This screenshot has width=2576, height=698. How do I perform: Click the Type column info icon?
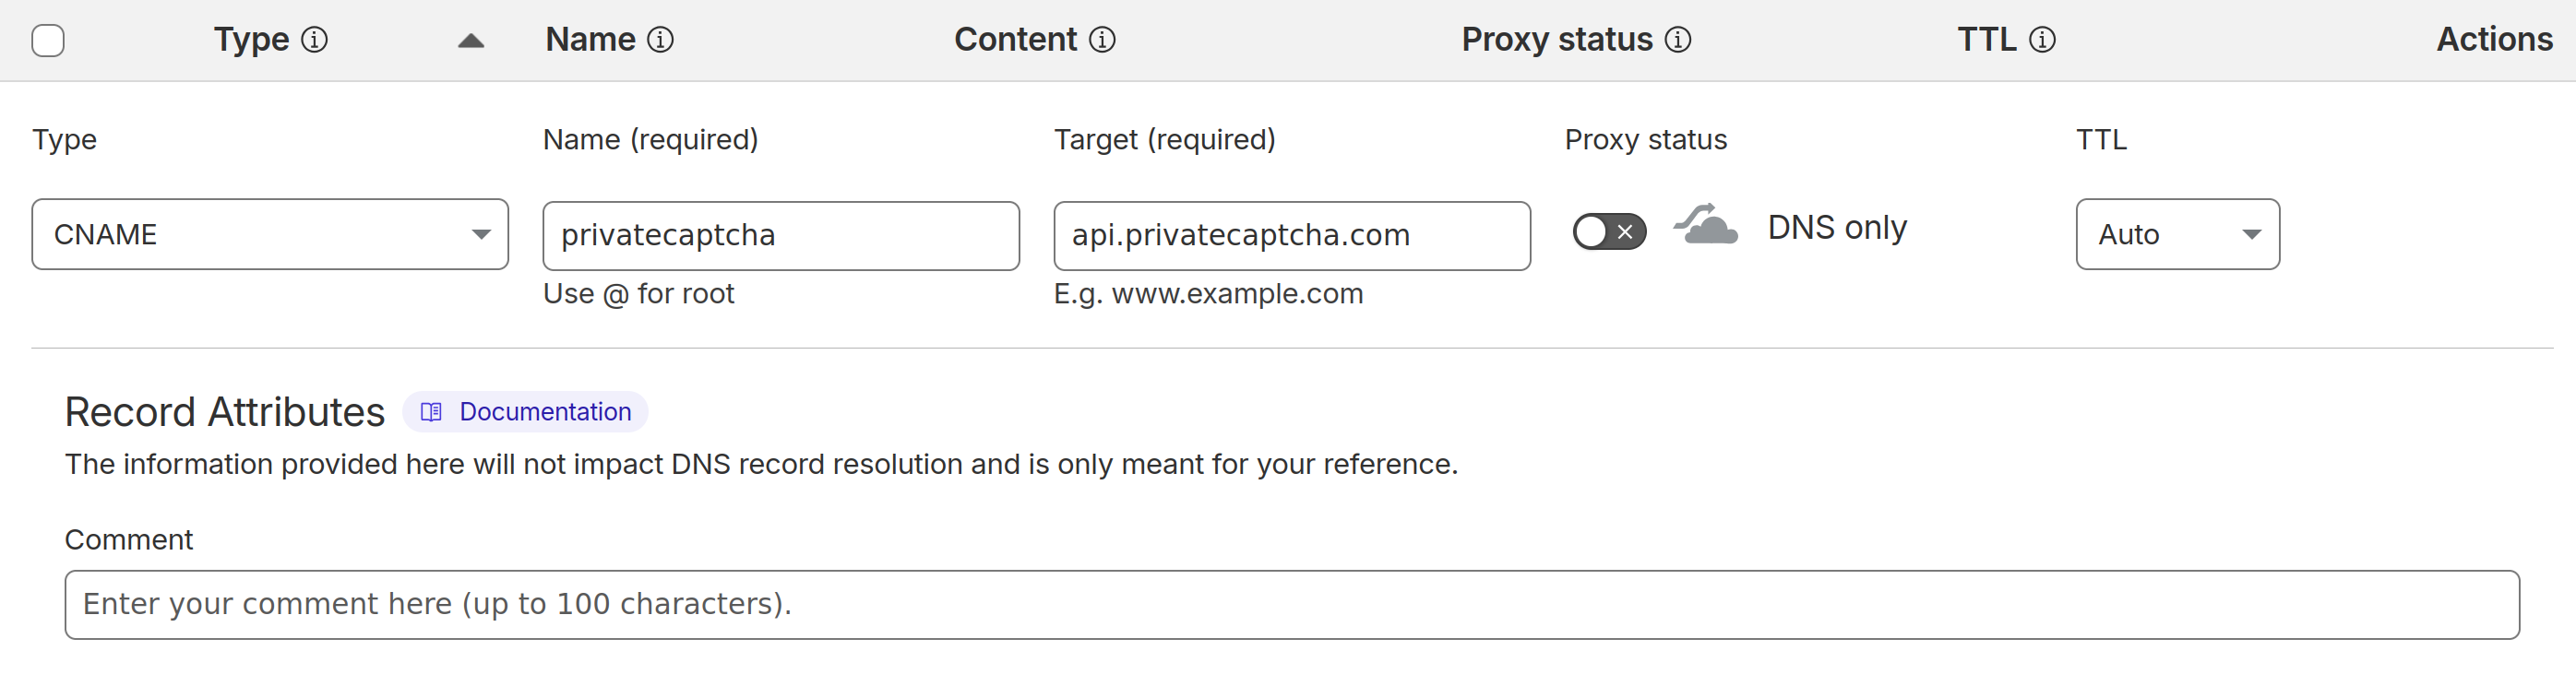(x=315, y=40)
